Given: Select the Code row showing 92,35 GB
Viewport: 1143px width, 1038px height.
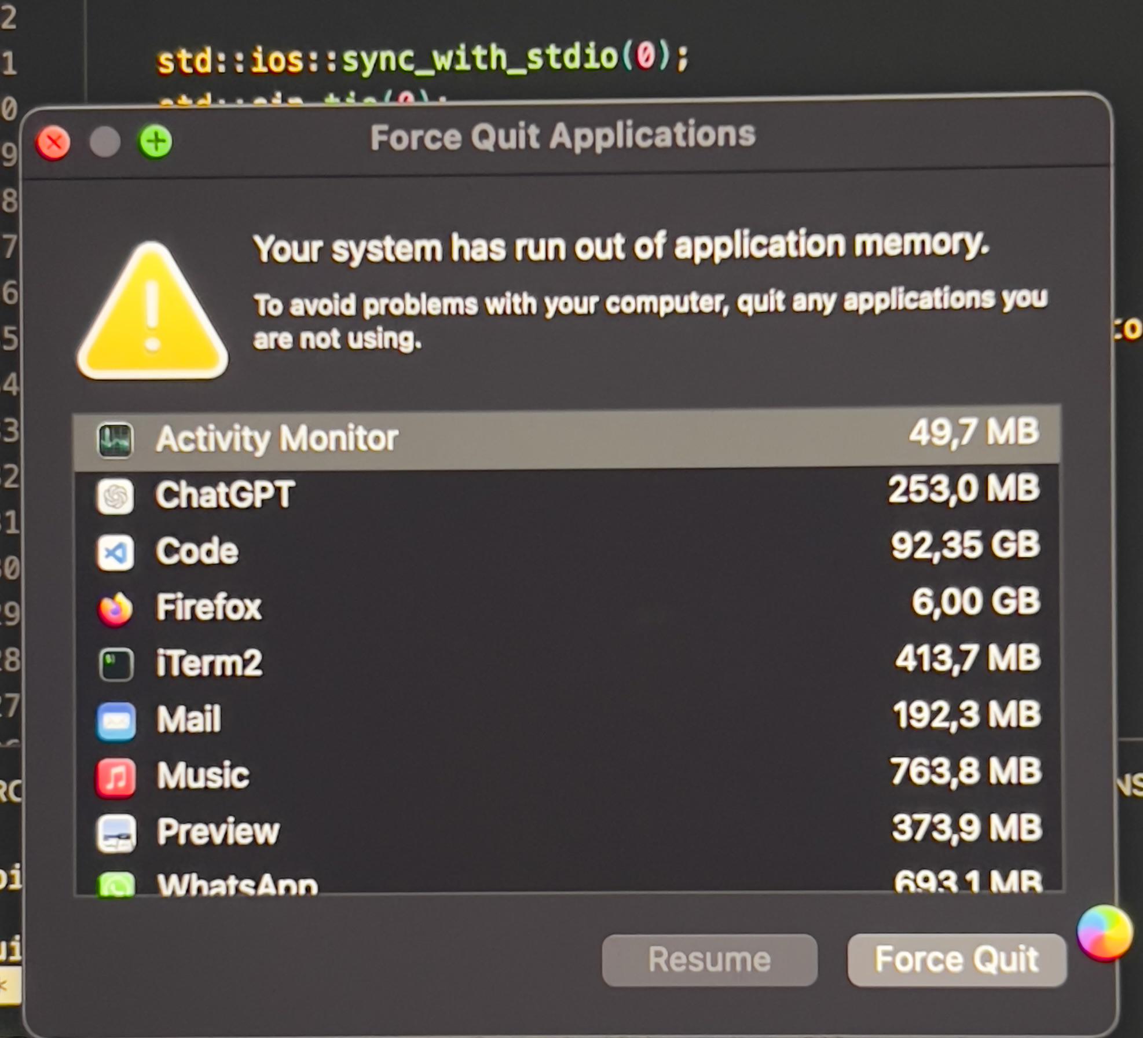Looking at the screenshot, I should pyautogui.click(x=567, y=551).
